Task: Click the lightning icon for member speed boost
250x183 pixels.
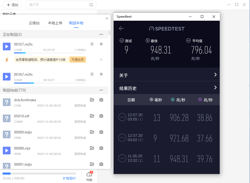Action: tap(7, 59)
